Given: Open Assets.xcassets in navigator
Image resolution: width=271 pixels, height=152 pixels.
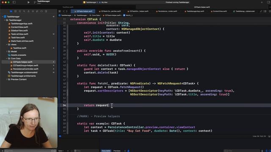Looking at the screenshot, I should (x=19, y=55).
